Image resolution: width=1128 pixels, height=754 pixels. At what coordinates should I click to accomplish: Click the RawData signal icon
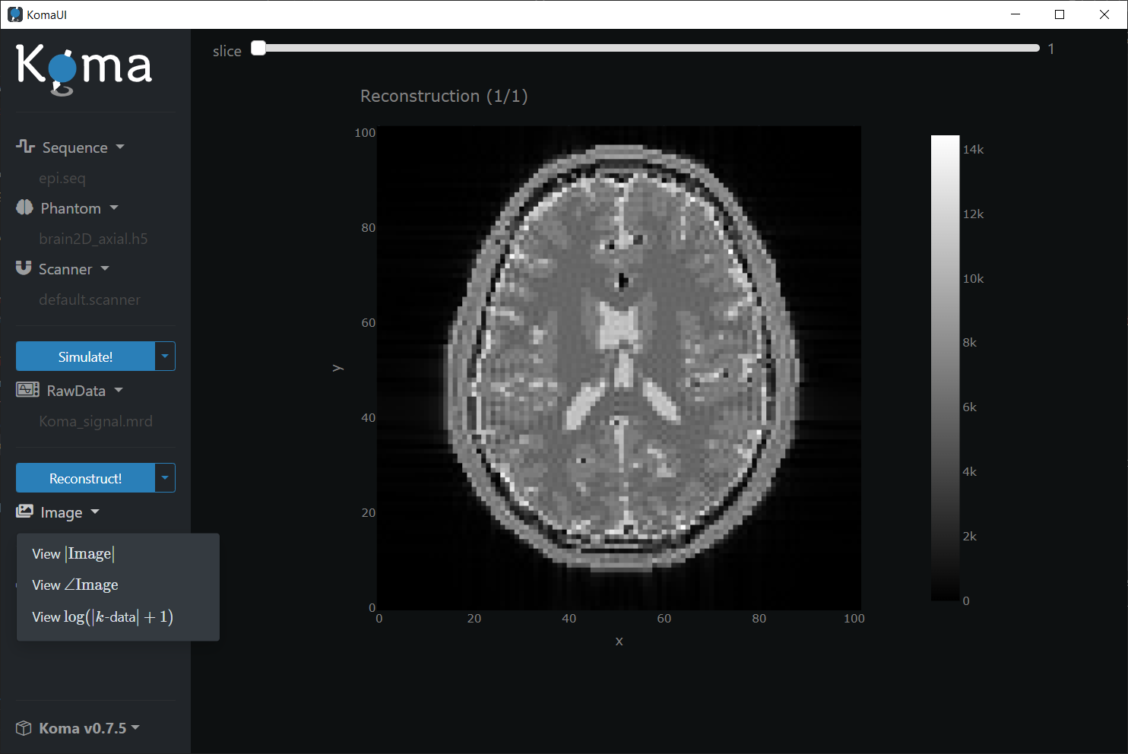coord(27,390)
